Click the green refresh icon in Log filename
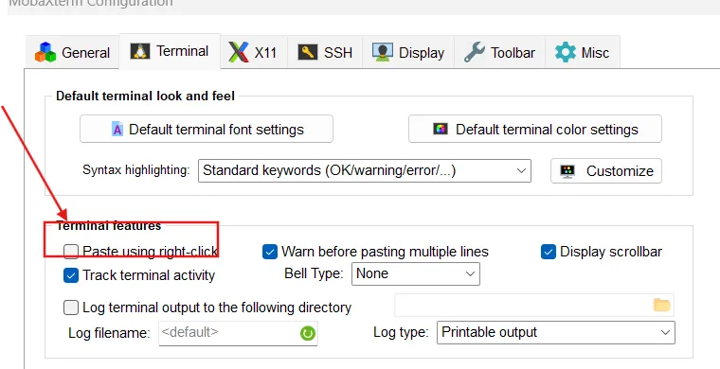Screen dimensions: 720x369 [x=308, y=333]
